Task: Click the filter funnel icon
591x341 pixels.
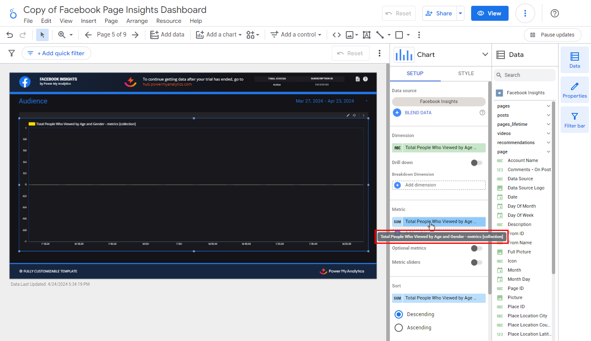Action: (12, 53)
